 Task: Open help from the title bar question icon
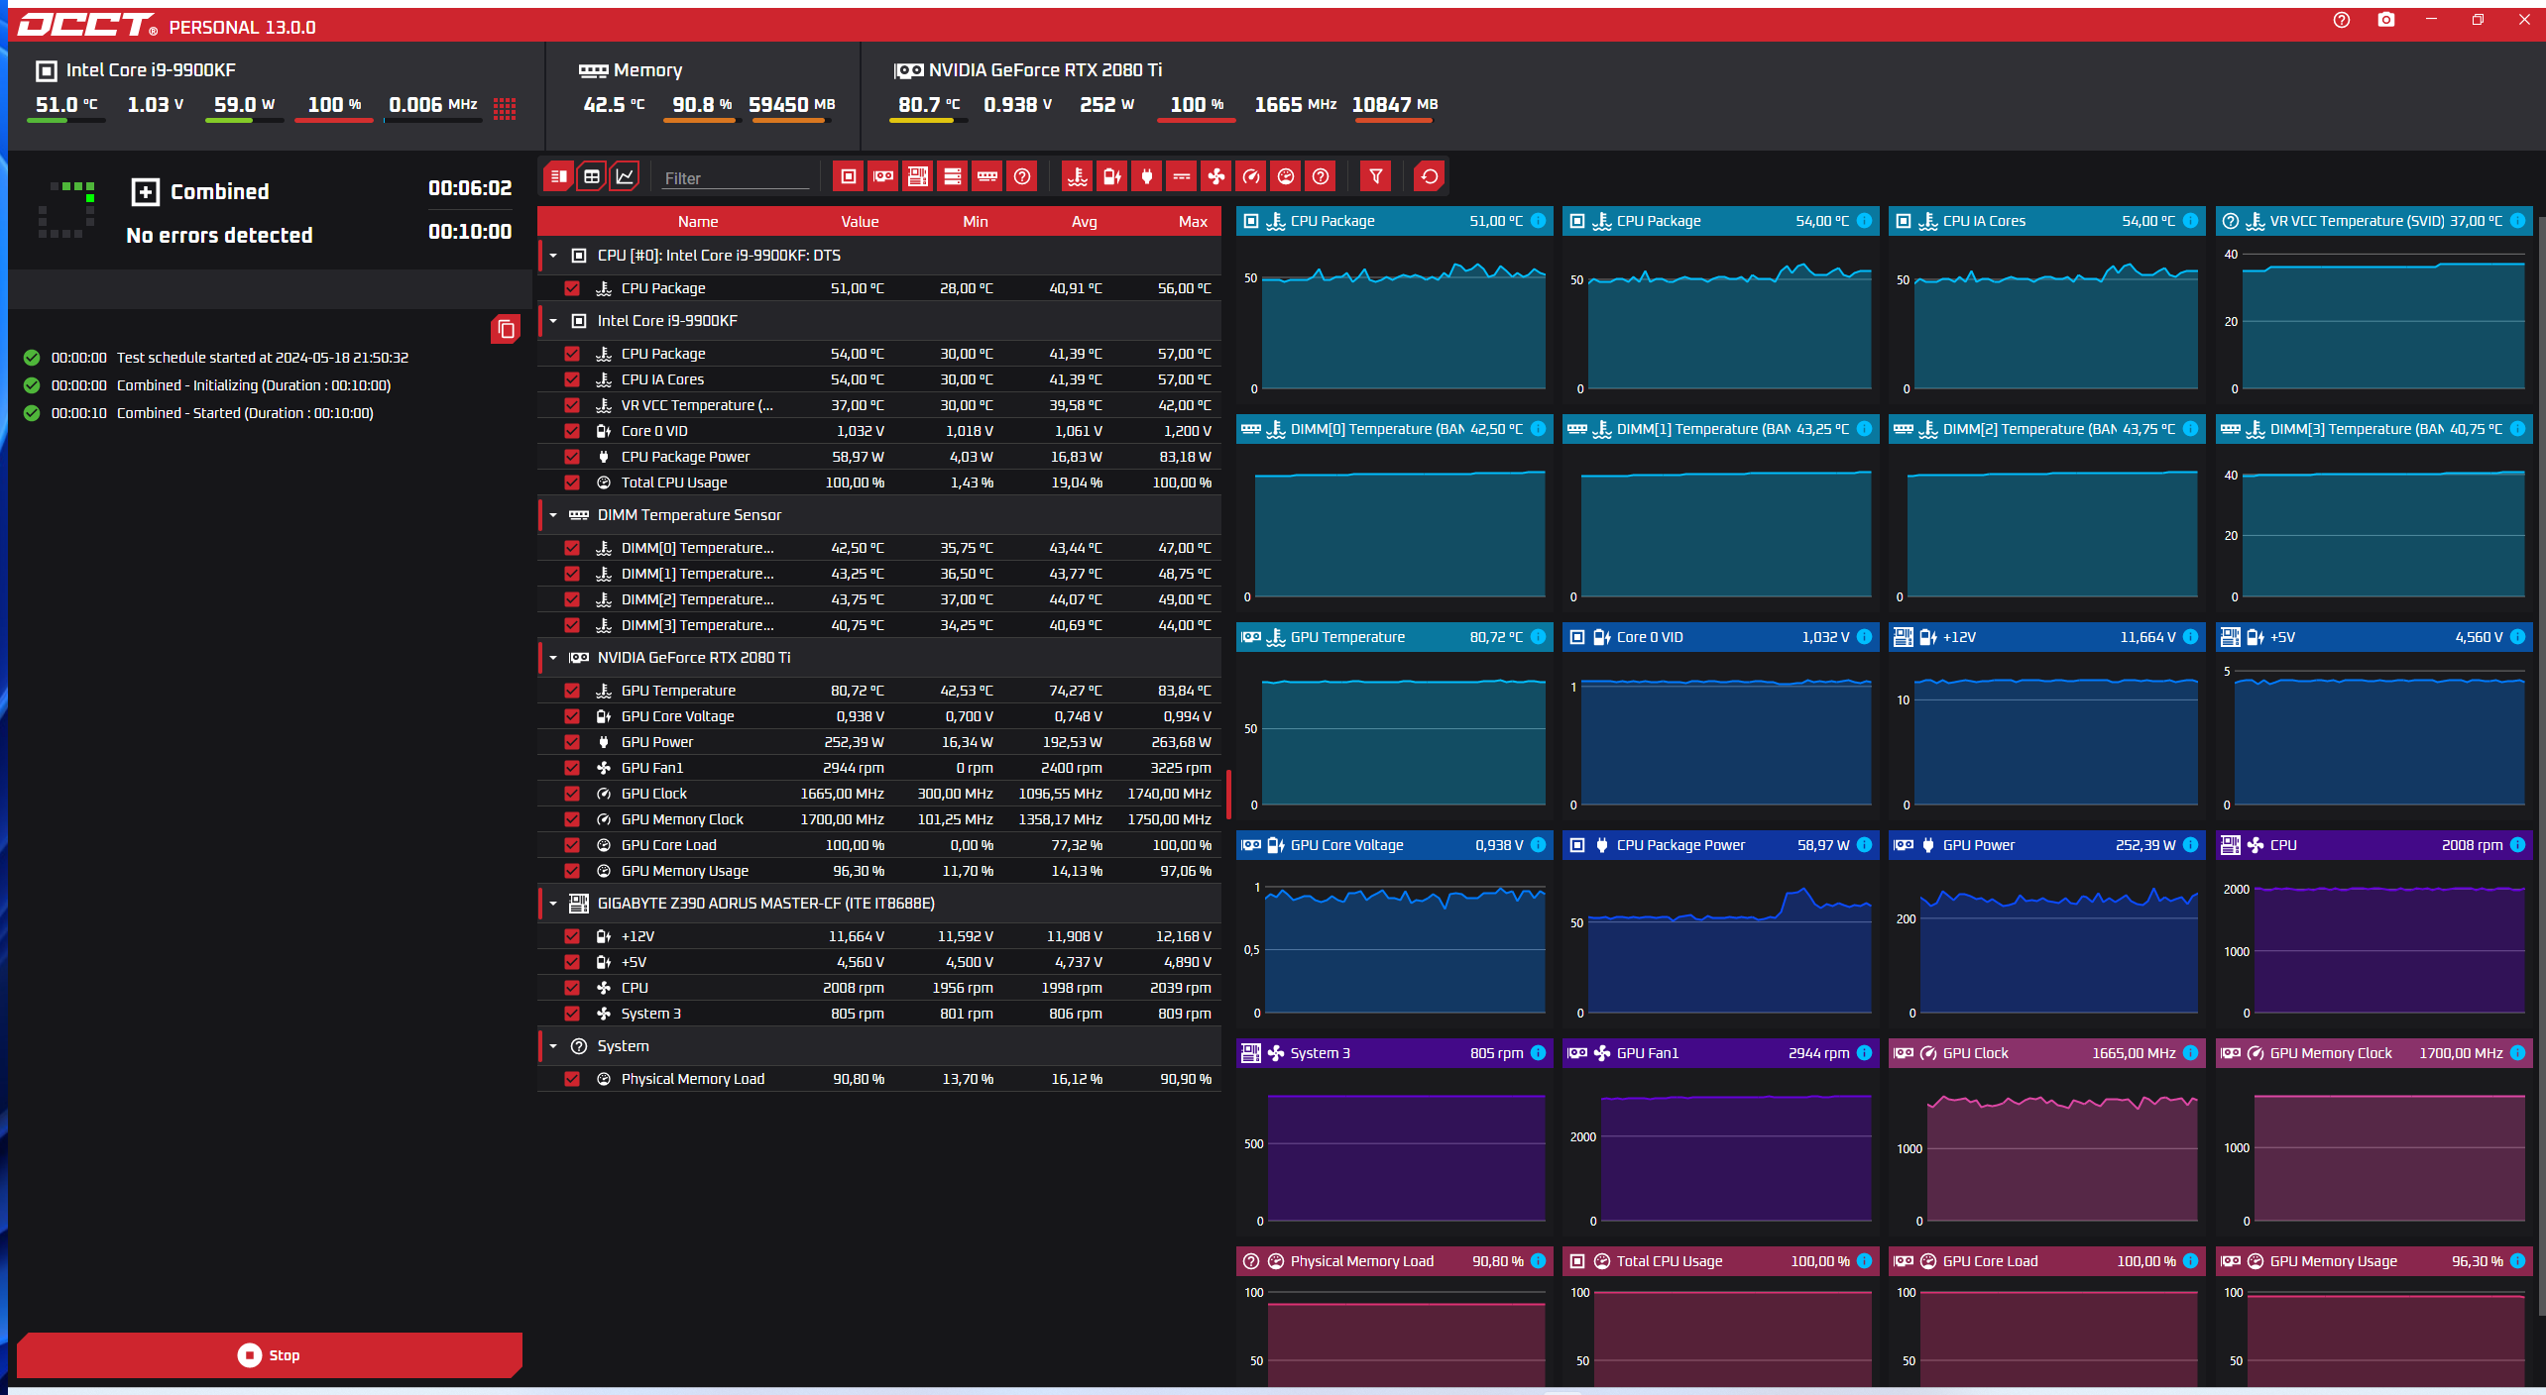2342,20
